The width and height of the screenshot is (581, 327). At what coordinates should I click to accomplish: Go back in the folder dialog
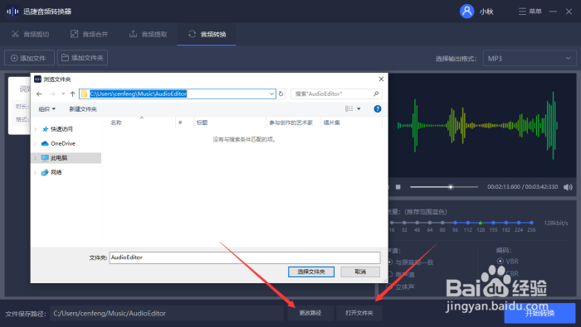tap(39, 94)
